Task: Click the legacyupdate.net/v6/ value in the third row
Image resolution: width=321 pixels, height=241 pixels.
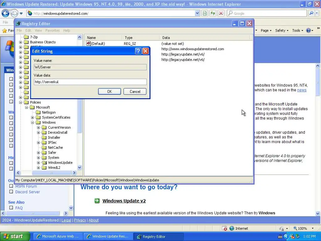Action: pyautogui.click(x=183, y=54)
